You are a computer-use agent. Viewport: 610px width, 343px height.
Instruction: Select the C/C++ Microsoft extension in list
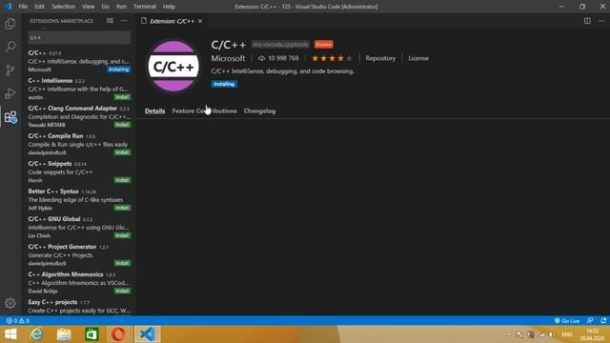(79, 61)
